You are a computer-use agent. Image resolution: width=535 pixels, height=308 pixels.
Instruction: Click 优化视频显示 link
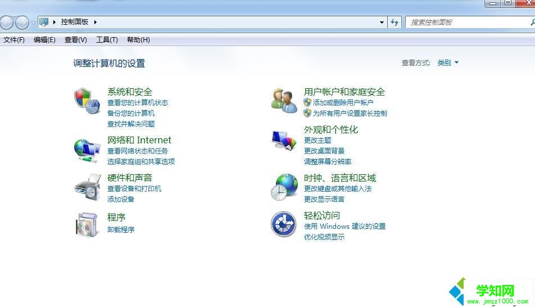(x=324, y=237)
